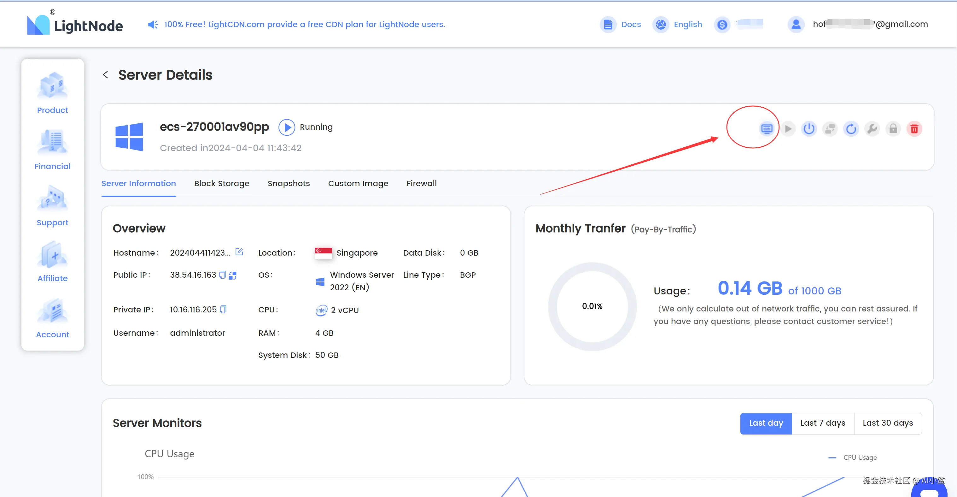The image size is (957, 497).
Task: Open the Firewall tab
Action: (x=421, y=183)
